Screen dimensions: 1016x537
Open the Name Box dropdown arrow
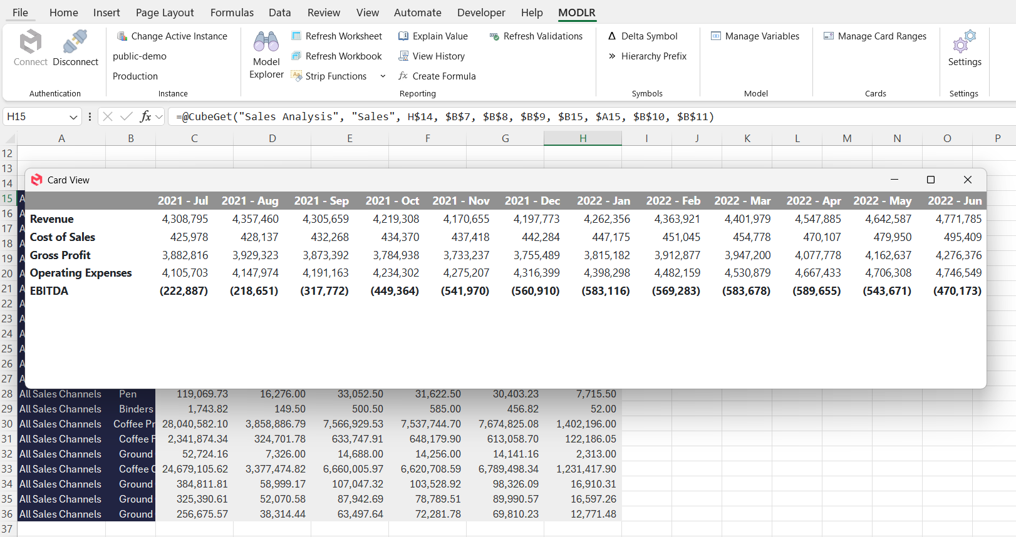pyautogui.click(x=73, y=117)
